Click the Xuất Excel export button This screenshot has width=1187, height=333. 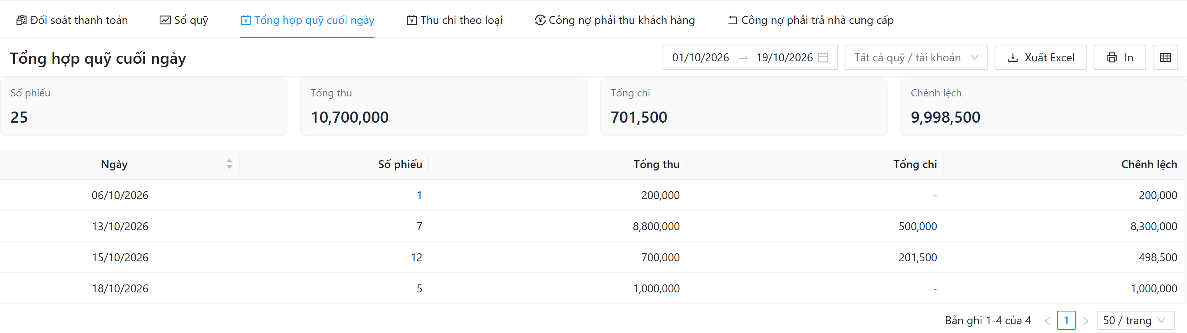(x=1041, y=57)
